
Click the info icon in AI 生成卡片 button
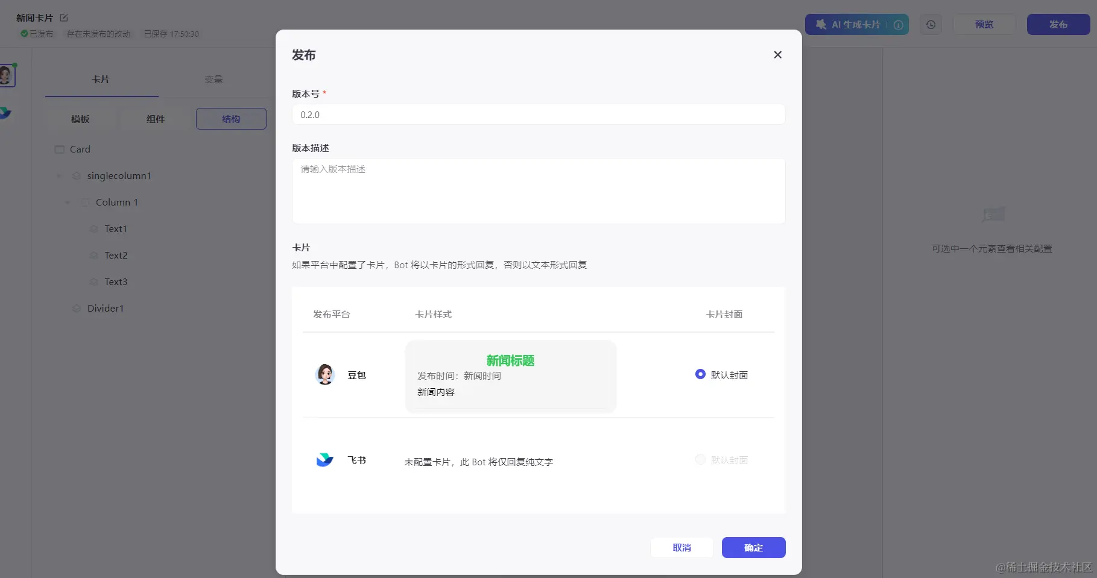pos(898,25)
